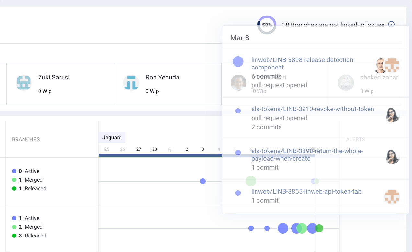Click the Mar 8 popup heading
The image size is (412, 252).
pos(240,38)
